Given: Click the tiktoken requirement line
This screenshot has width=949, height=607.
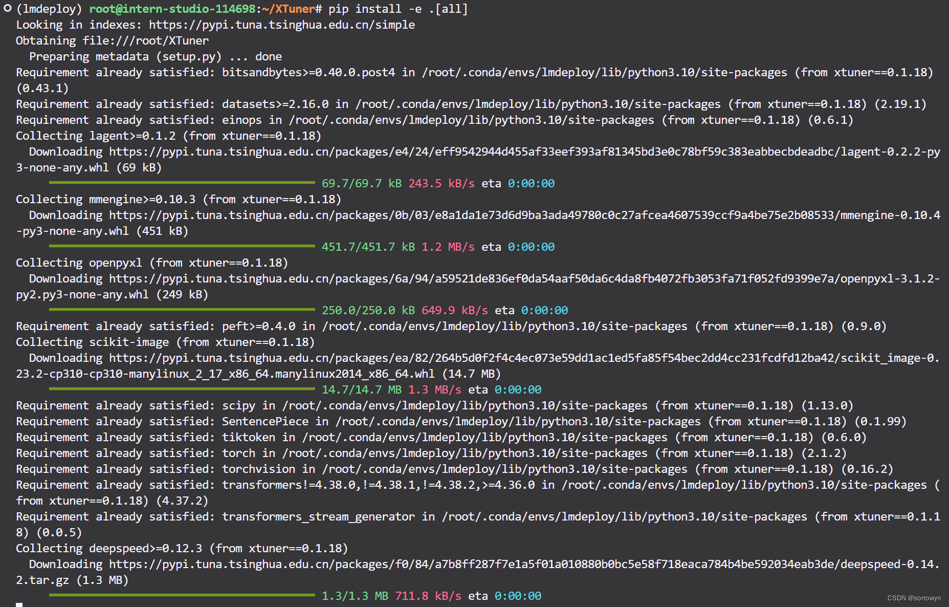Looking at the screenshot, I should click(x=441, y=438).
